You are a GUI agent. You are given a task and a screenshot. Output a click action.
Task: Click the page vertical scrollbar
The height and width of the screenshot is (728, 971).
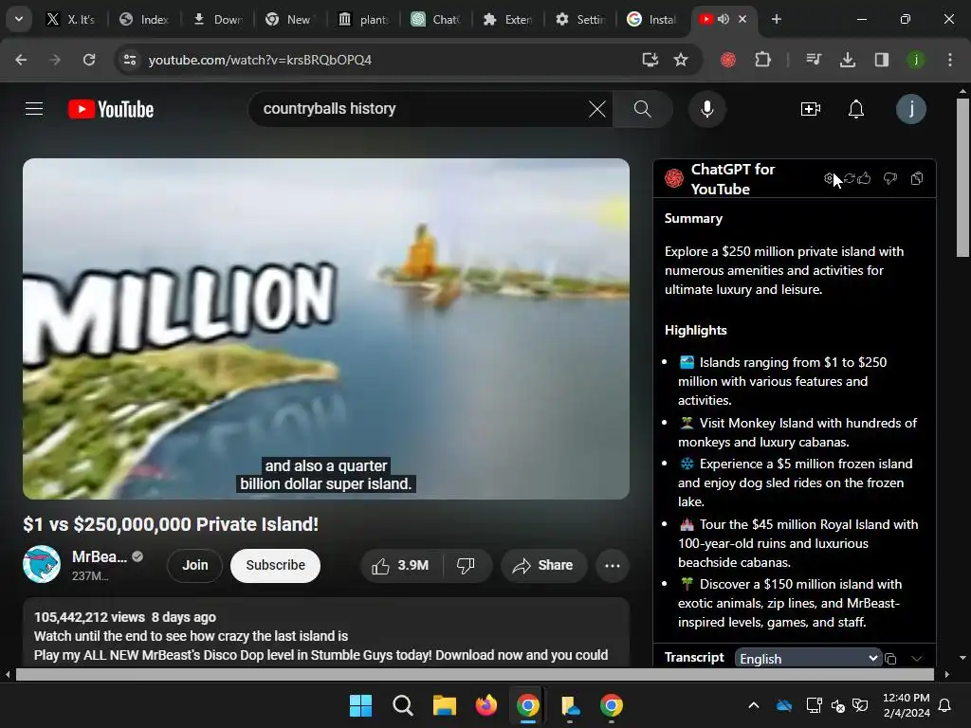coord(962,177)
